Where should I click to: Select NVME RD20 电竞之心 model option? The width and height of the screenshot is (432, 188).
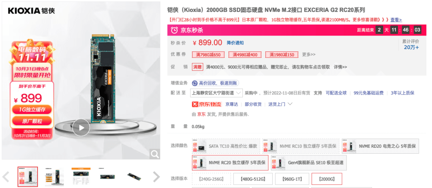pos(380,146)
